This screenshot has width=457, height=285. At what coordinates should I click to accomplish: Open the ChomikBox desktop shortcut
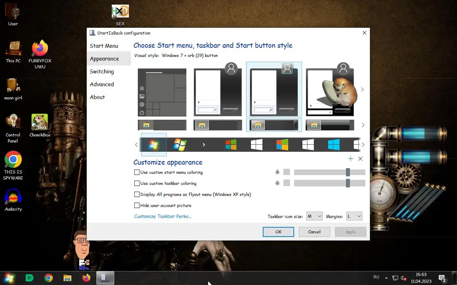click(40, 125)
